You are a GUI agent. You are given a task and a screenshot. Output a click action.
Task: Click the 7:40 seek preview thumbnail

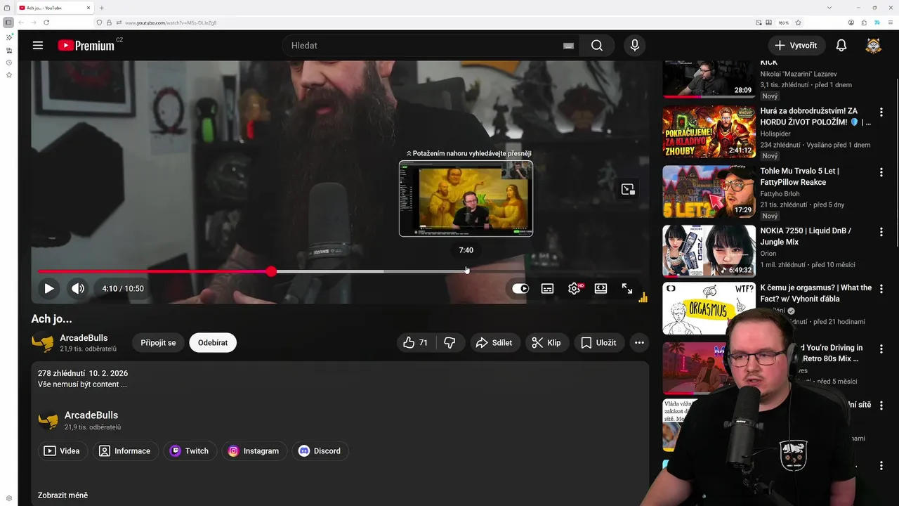tap(466, 199)
